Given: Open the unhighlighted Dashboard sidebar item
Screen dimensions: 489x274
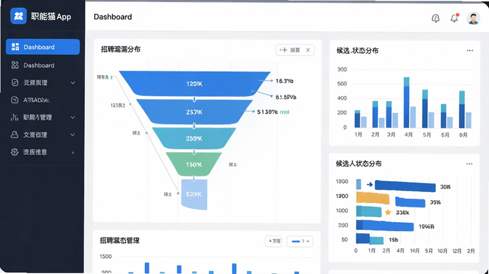Looking at the screenshot, I should coord(39,65).
